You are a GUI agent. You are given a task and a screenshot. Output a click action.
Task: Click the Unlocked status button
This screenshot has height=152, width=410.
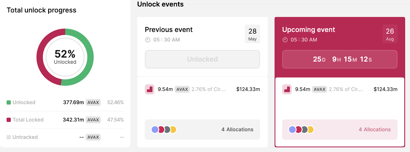(x=202, y=59)
